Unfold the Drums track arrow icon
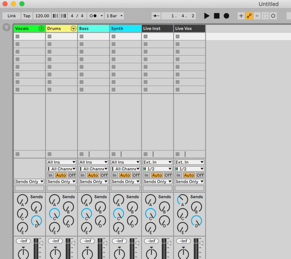Viewport: 291px width, 259px height. coord(73,28)
